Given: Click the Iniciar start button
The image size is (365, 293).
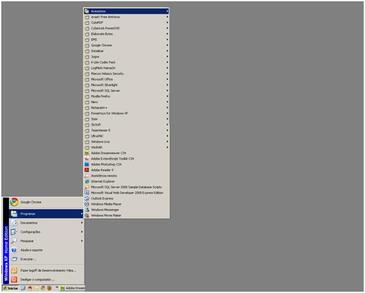Looking at the screenshot, I should point(11,288).
